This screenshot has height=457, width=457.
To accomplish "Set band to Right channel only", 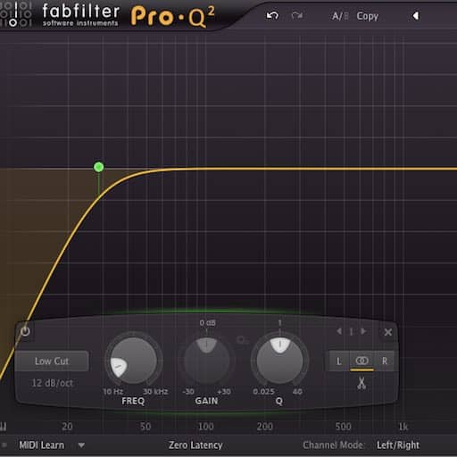I will (385, 361).
